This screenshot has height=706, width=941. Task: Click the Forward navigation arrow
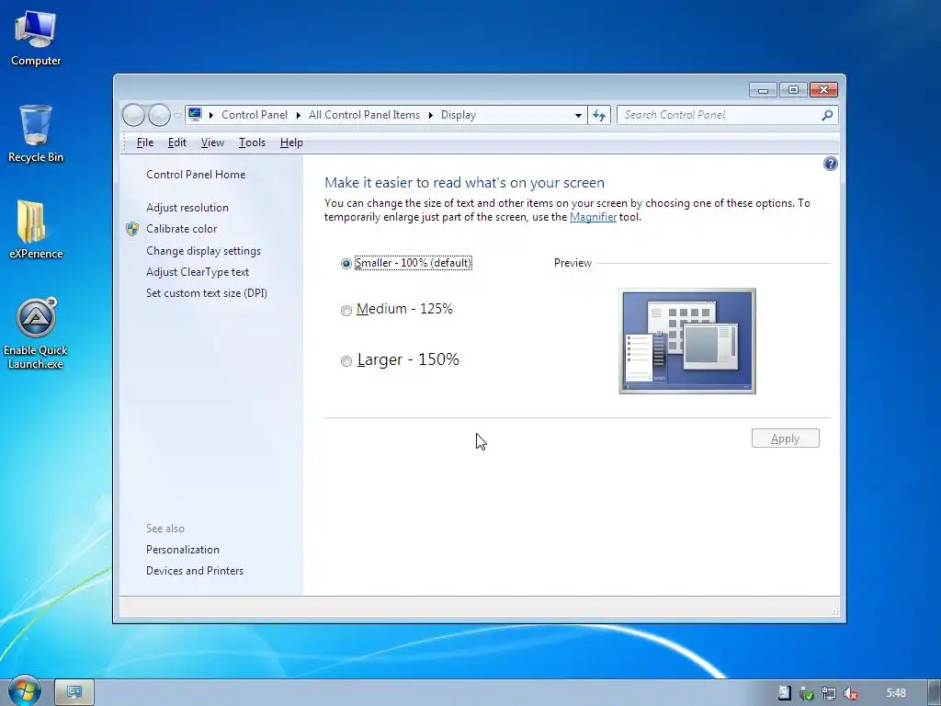pos(159,115)
